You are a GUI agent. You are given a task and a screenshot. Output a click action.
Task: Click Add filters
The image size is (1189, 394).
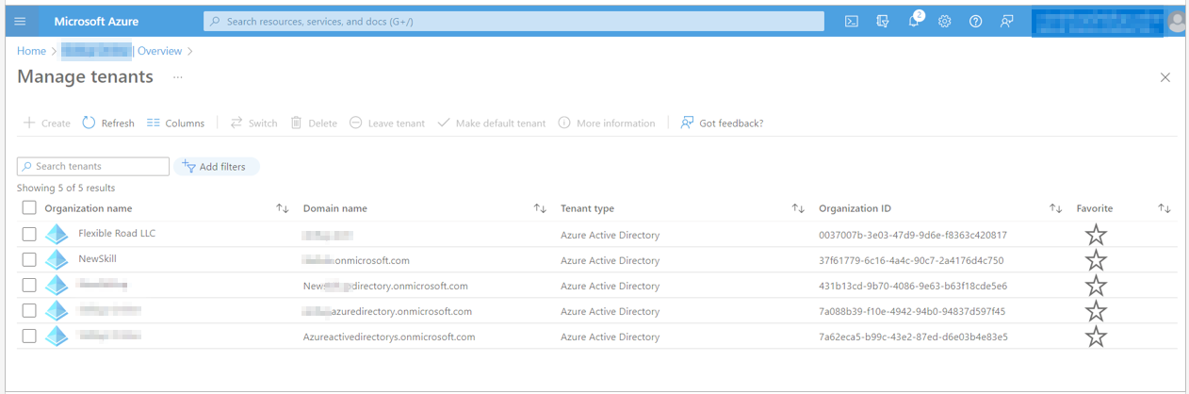point(216,167)
